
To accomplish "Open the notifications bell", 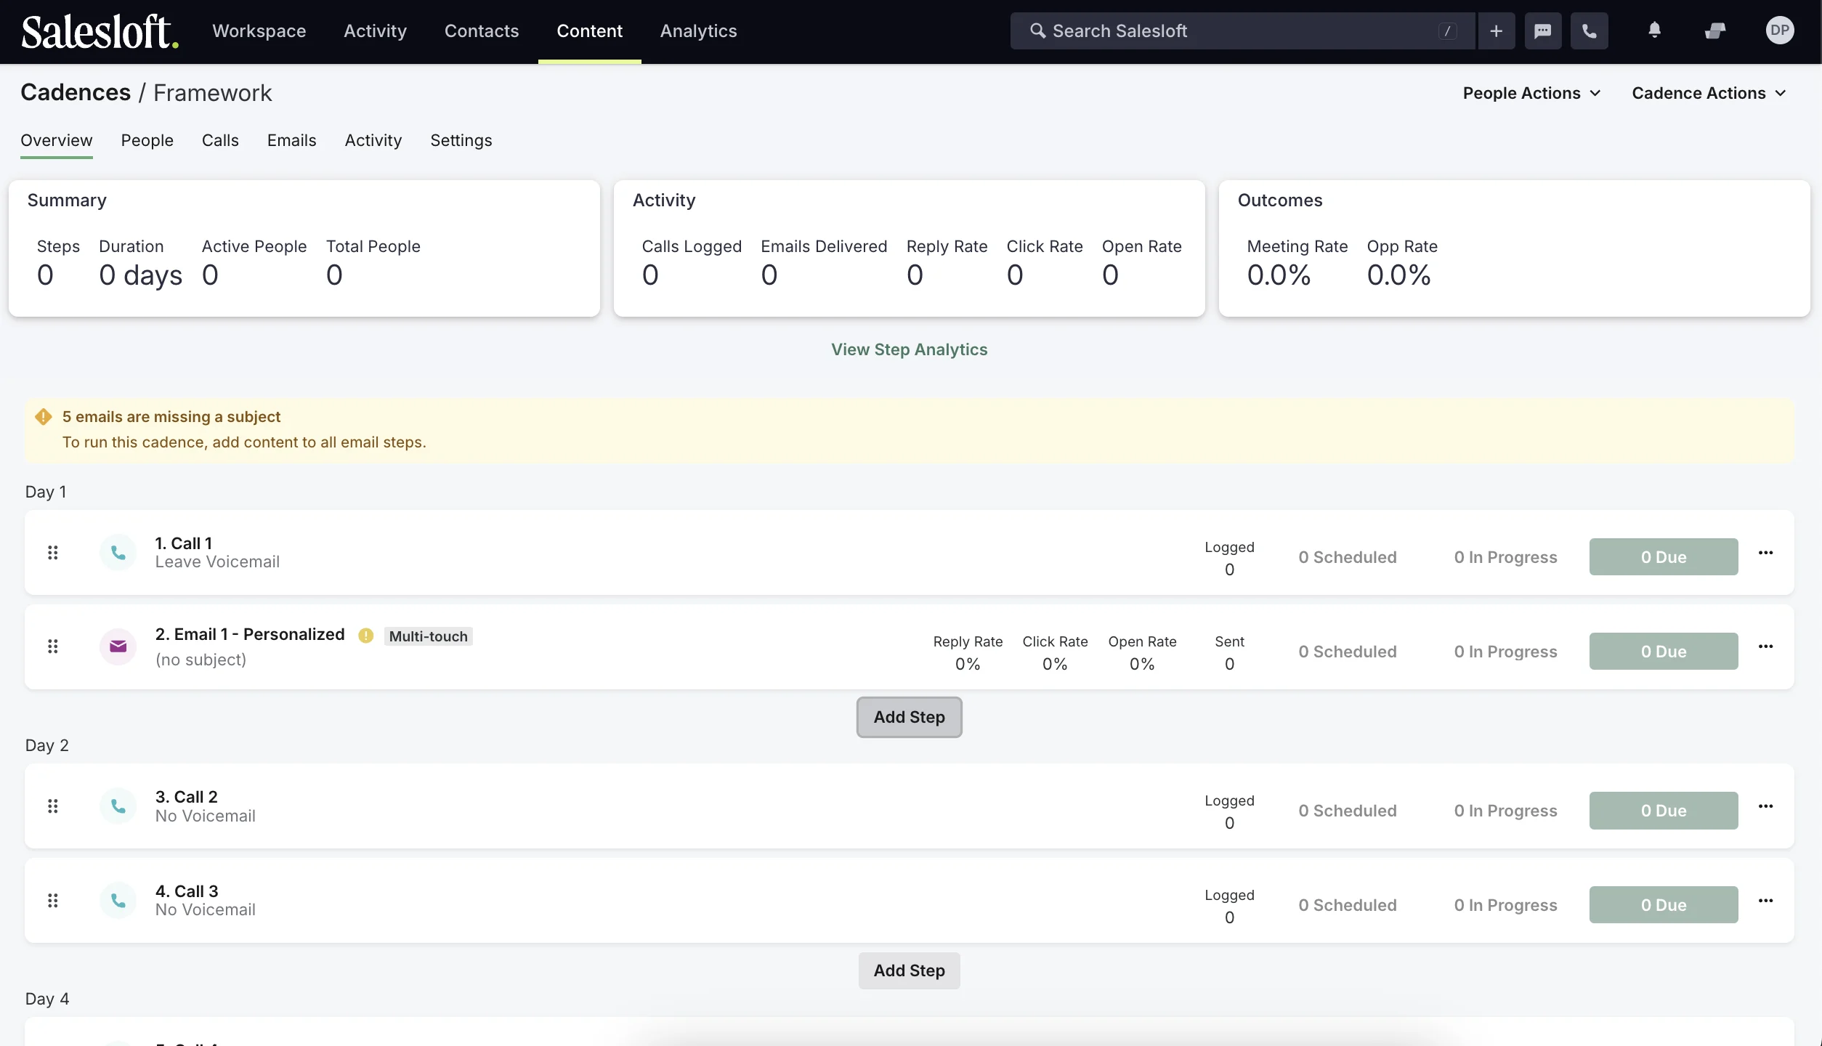I will click(x=1654, y=31).
